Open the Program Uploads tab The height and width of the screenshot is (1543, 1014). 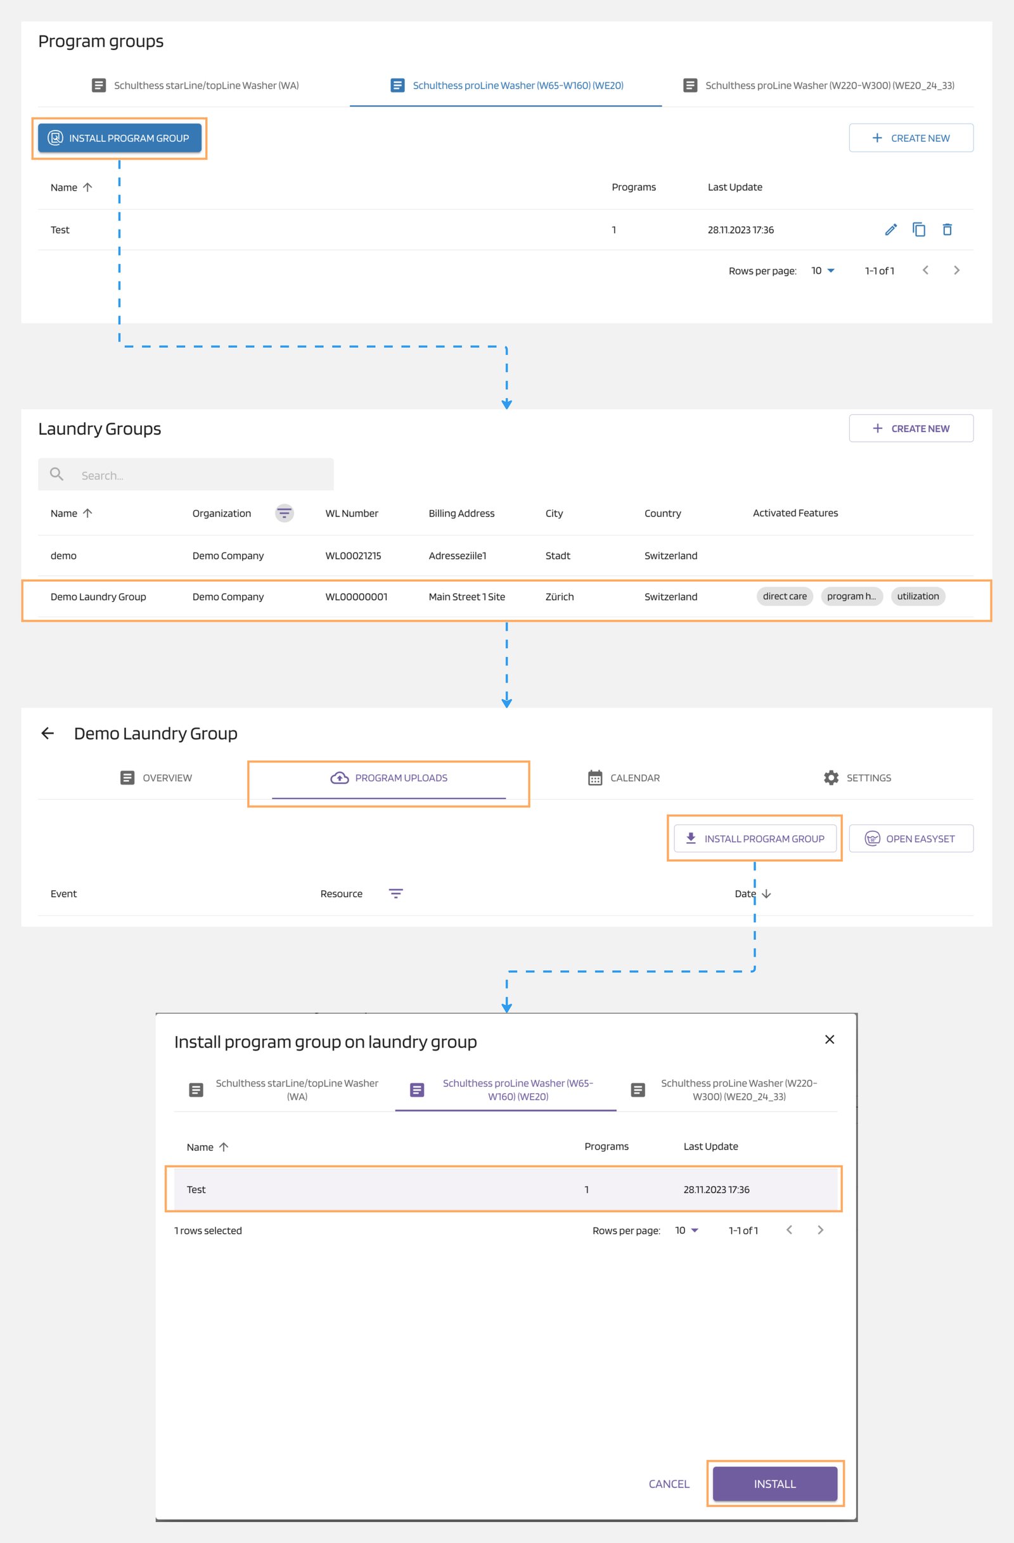click(x=389, y=778)
